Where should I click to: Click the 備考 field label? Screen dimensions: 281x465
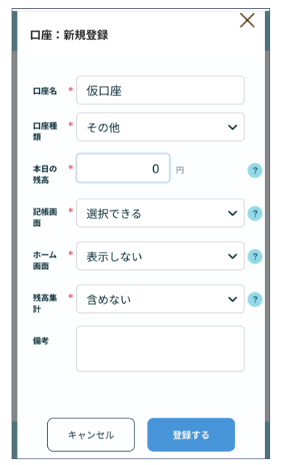41,341
